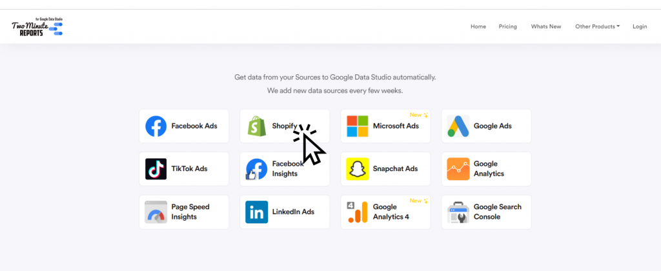Select the LinkedIn Ads label
This screenshot has width=661, height=271.
click(293, 212)
